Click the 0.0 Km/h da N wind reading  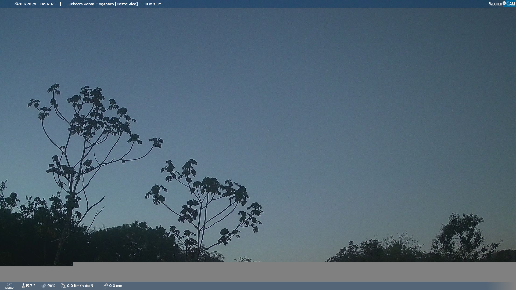(x=80, y=286)
